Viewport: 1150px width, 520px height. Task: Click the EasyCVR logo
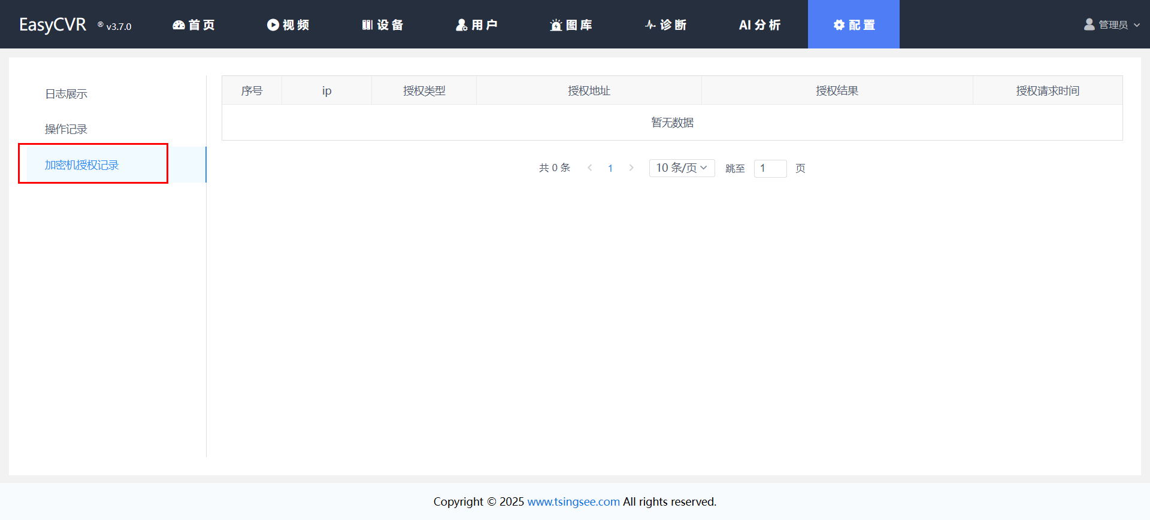53,25
